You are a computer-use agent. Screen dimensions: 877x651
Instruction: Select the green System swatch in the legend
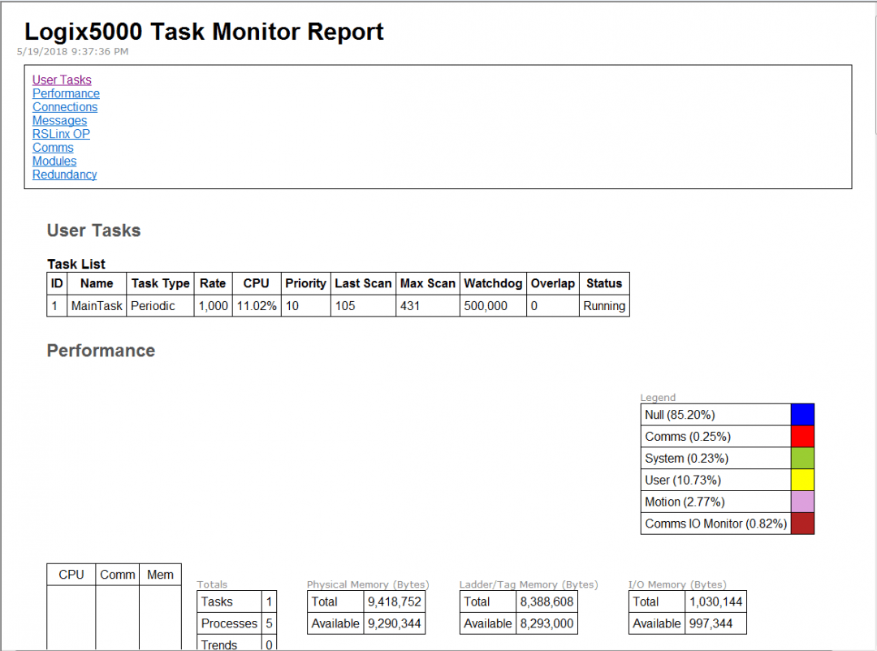pyautogui.click(x=803, y=458)
